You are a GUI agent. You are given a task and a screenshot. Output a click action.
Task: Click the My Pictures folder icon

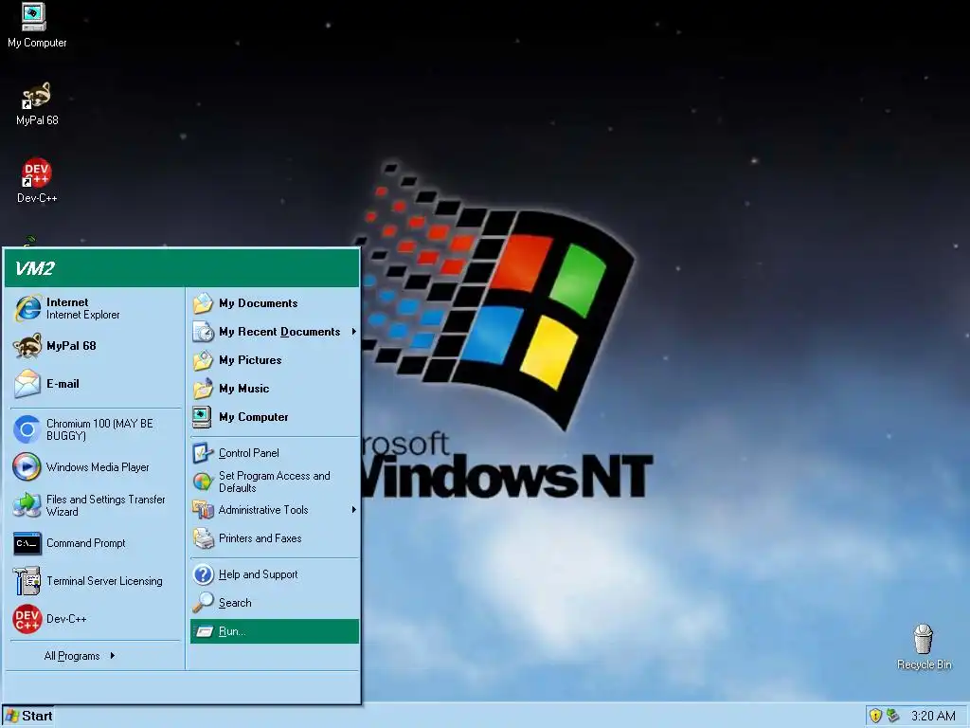(203, 360)
